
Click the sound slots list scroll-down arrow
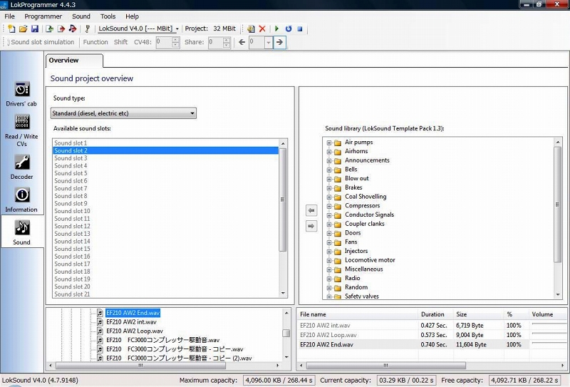click(x=283, y=294)
